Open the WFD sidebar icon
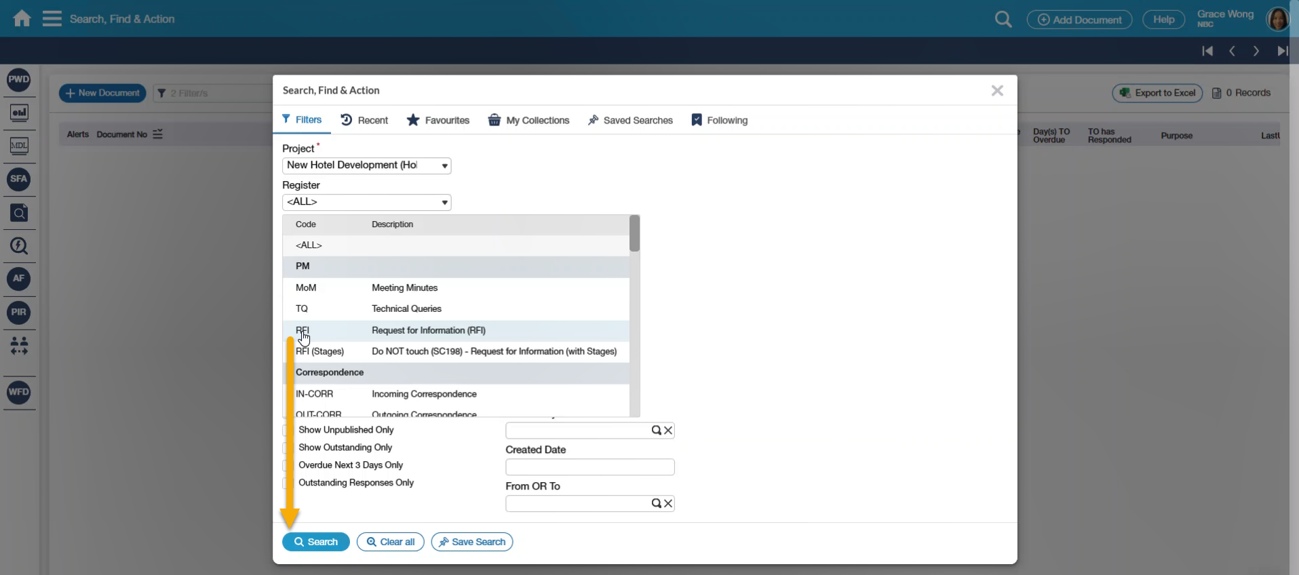The width and height of the screenshot is (1299, 575). pos(19,392)
